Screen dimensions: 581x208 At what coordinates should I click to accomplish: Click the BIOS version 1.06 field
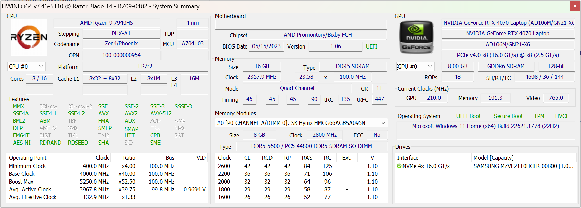pos(336,46)
